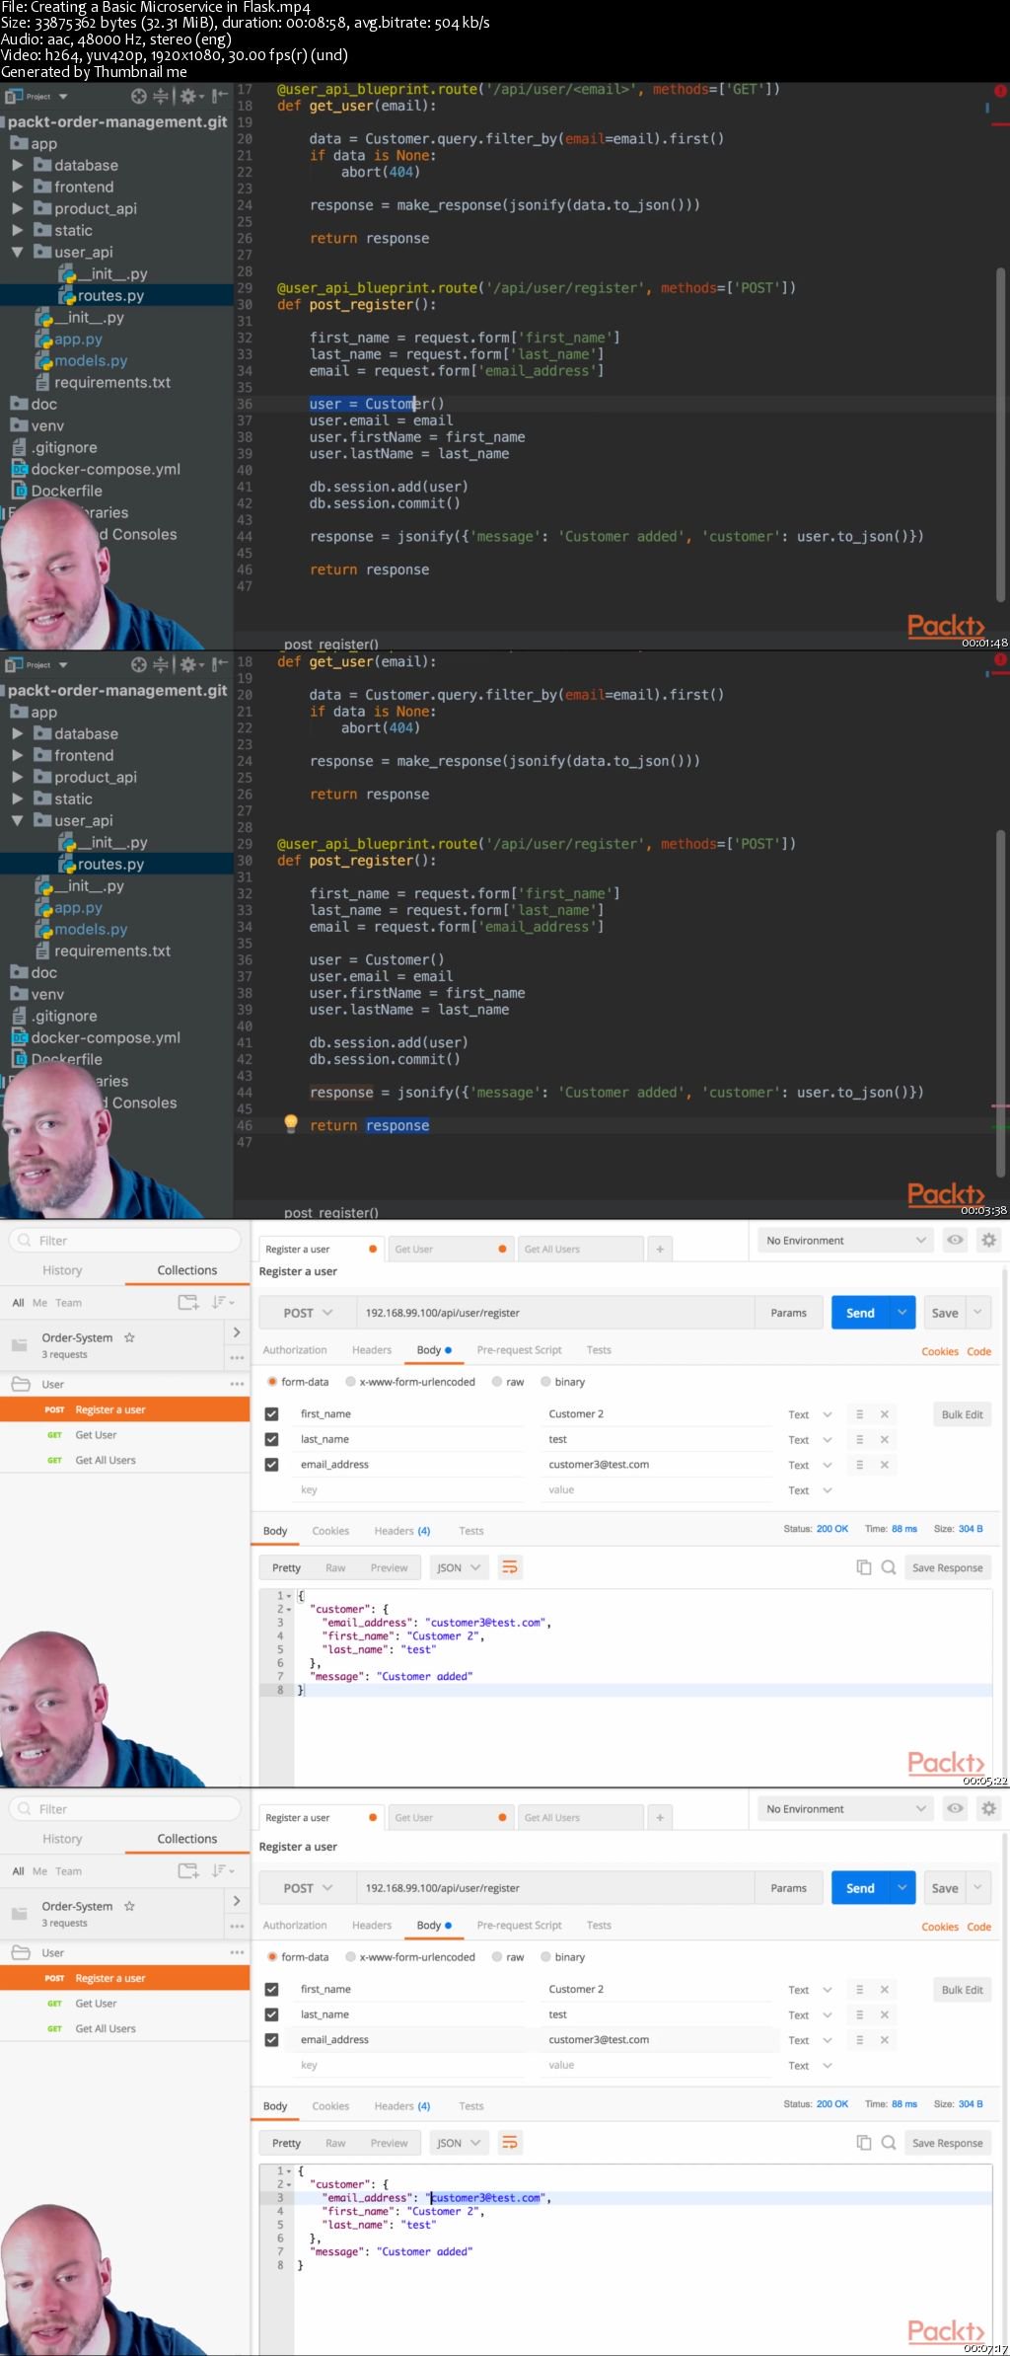Switch to Get All Users tab in 00:05:22 frame
Screen dimensions: 1010x2356
point(580,1249)
